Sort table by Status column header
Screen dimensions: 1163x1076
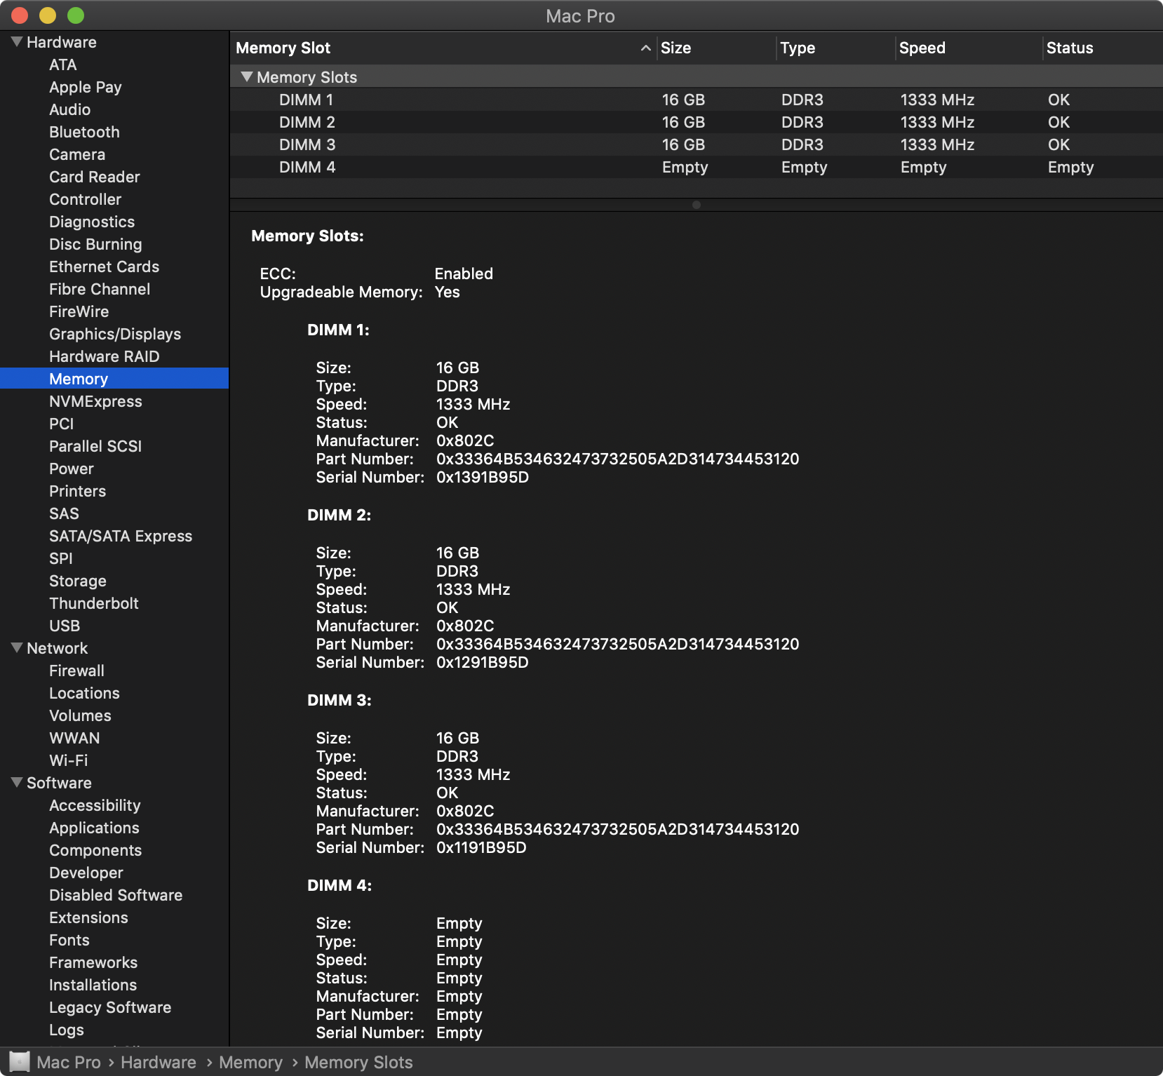coord(1070,48)
